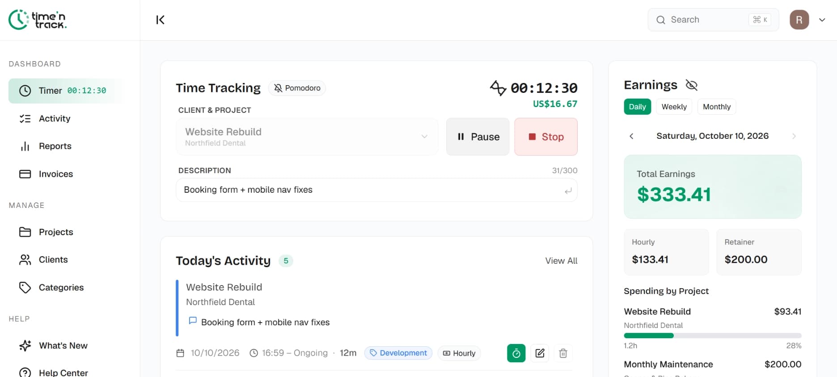Switch to the Monthly earnings tab
Image resolution: width=837 pixels, height=377 pixels.
716,107
